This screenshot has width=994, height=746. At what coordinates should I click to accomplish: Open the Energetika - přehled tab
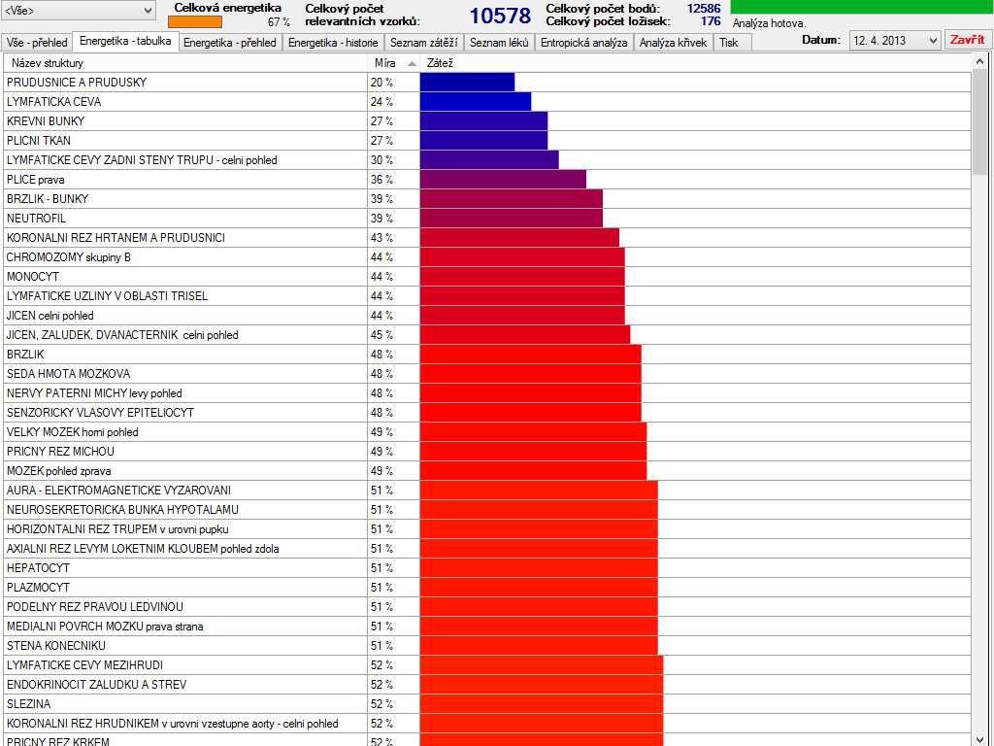tap(229, 43)
